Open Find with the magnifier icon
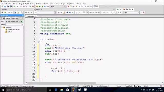164x92 pixels. click(30, 6)
